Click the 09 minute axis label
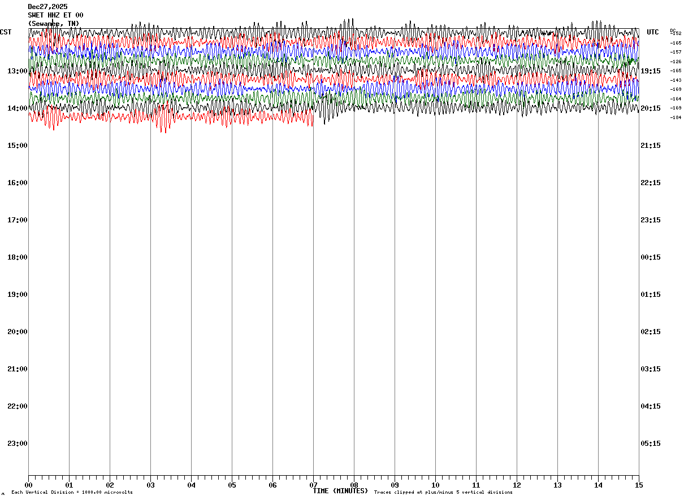This screenshot has height=500, width=684. click(395, 485)
